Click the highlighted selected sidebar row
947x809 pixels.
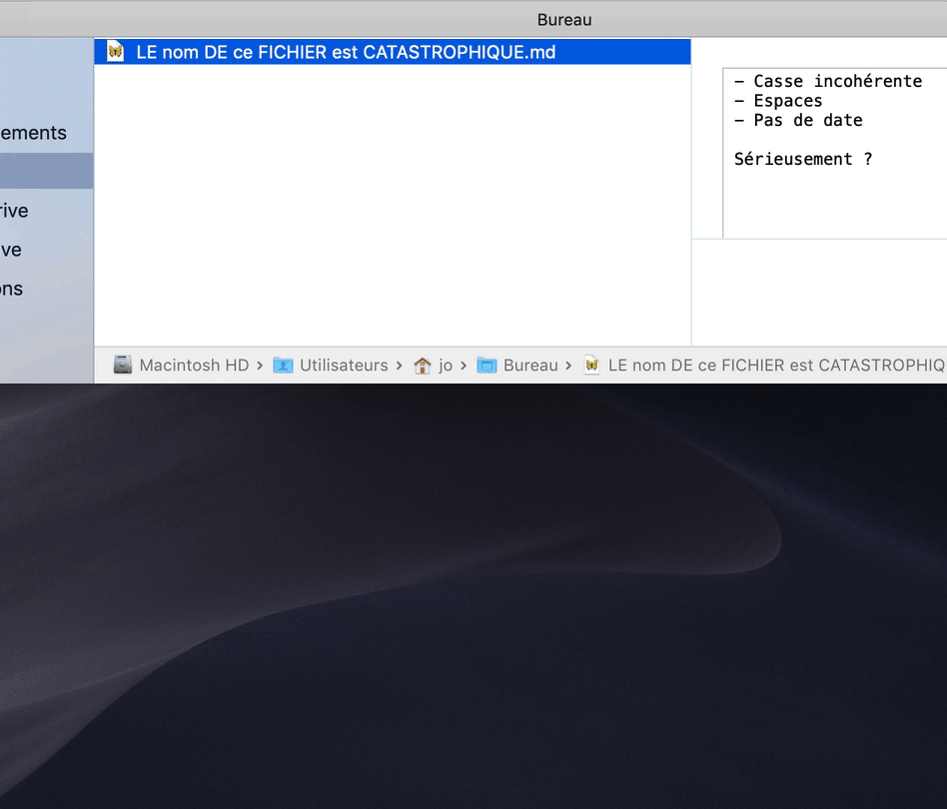[x=46, y=171]
